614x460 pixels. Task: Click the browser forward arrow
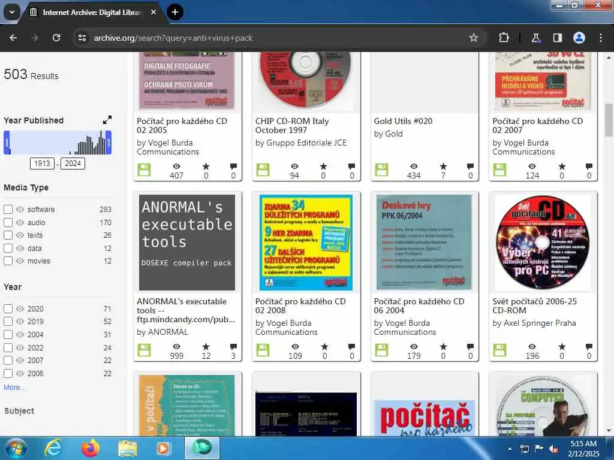(35, 38)
